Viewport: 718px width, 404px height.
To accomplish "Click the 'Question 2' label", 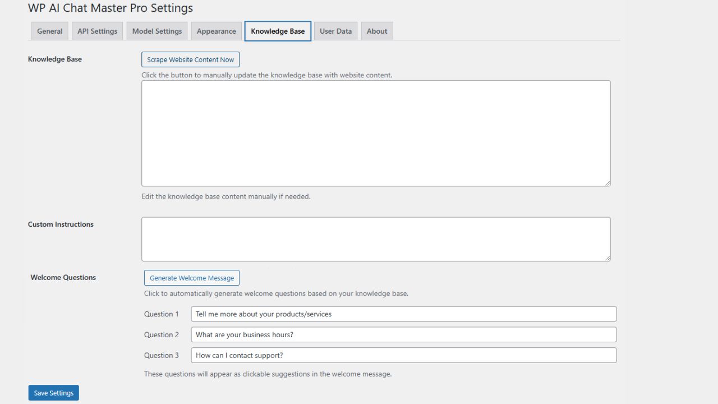I will pos(162,334).
